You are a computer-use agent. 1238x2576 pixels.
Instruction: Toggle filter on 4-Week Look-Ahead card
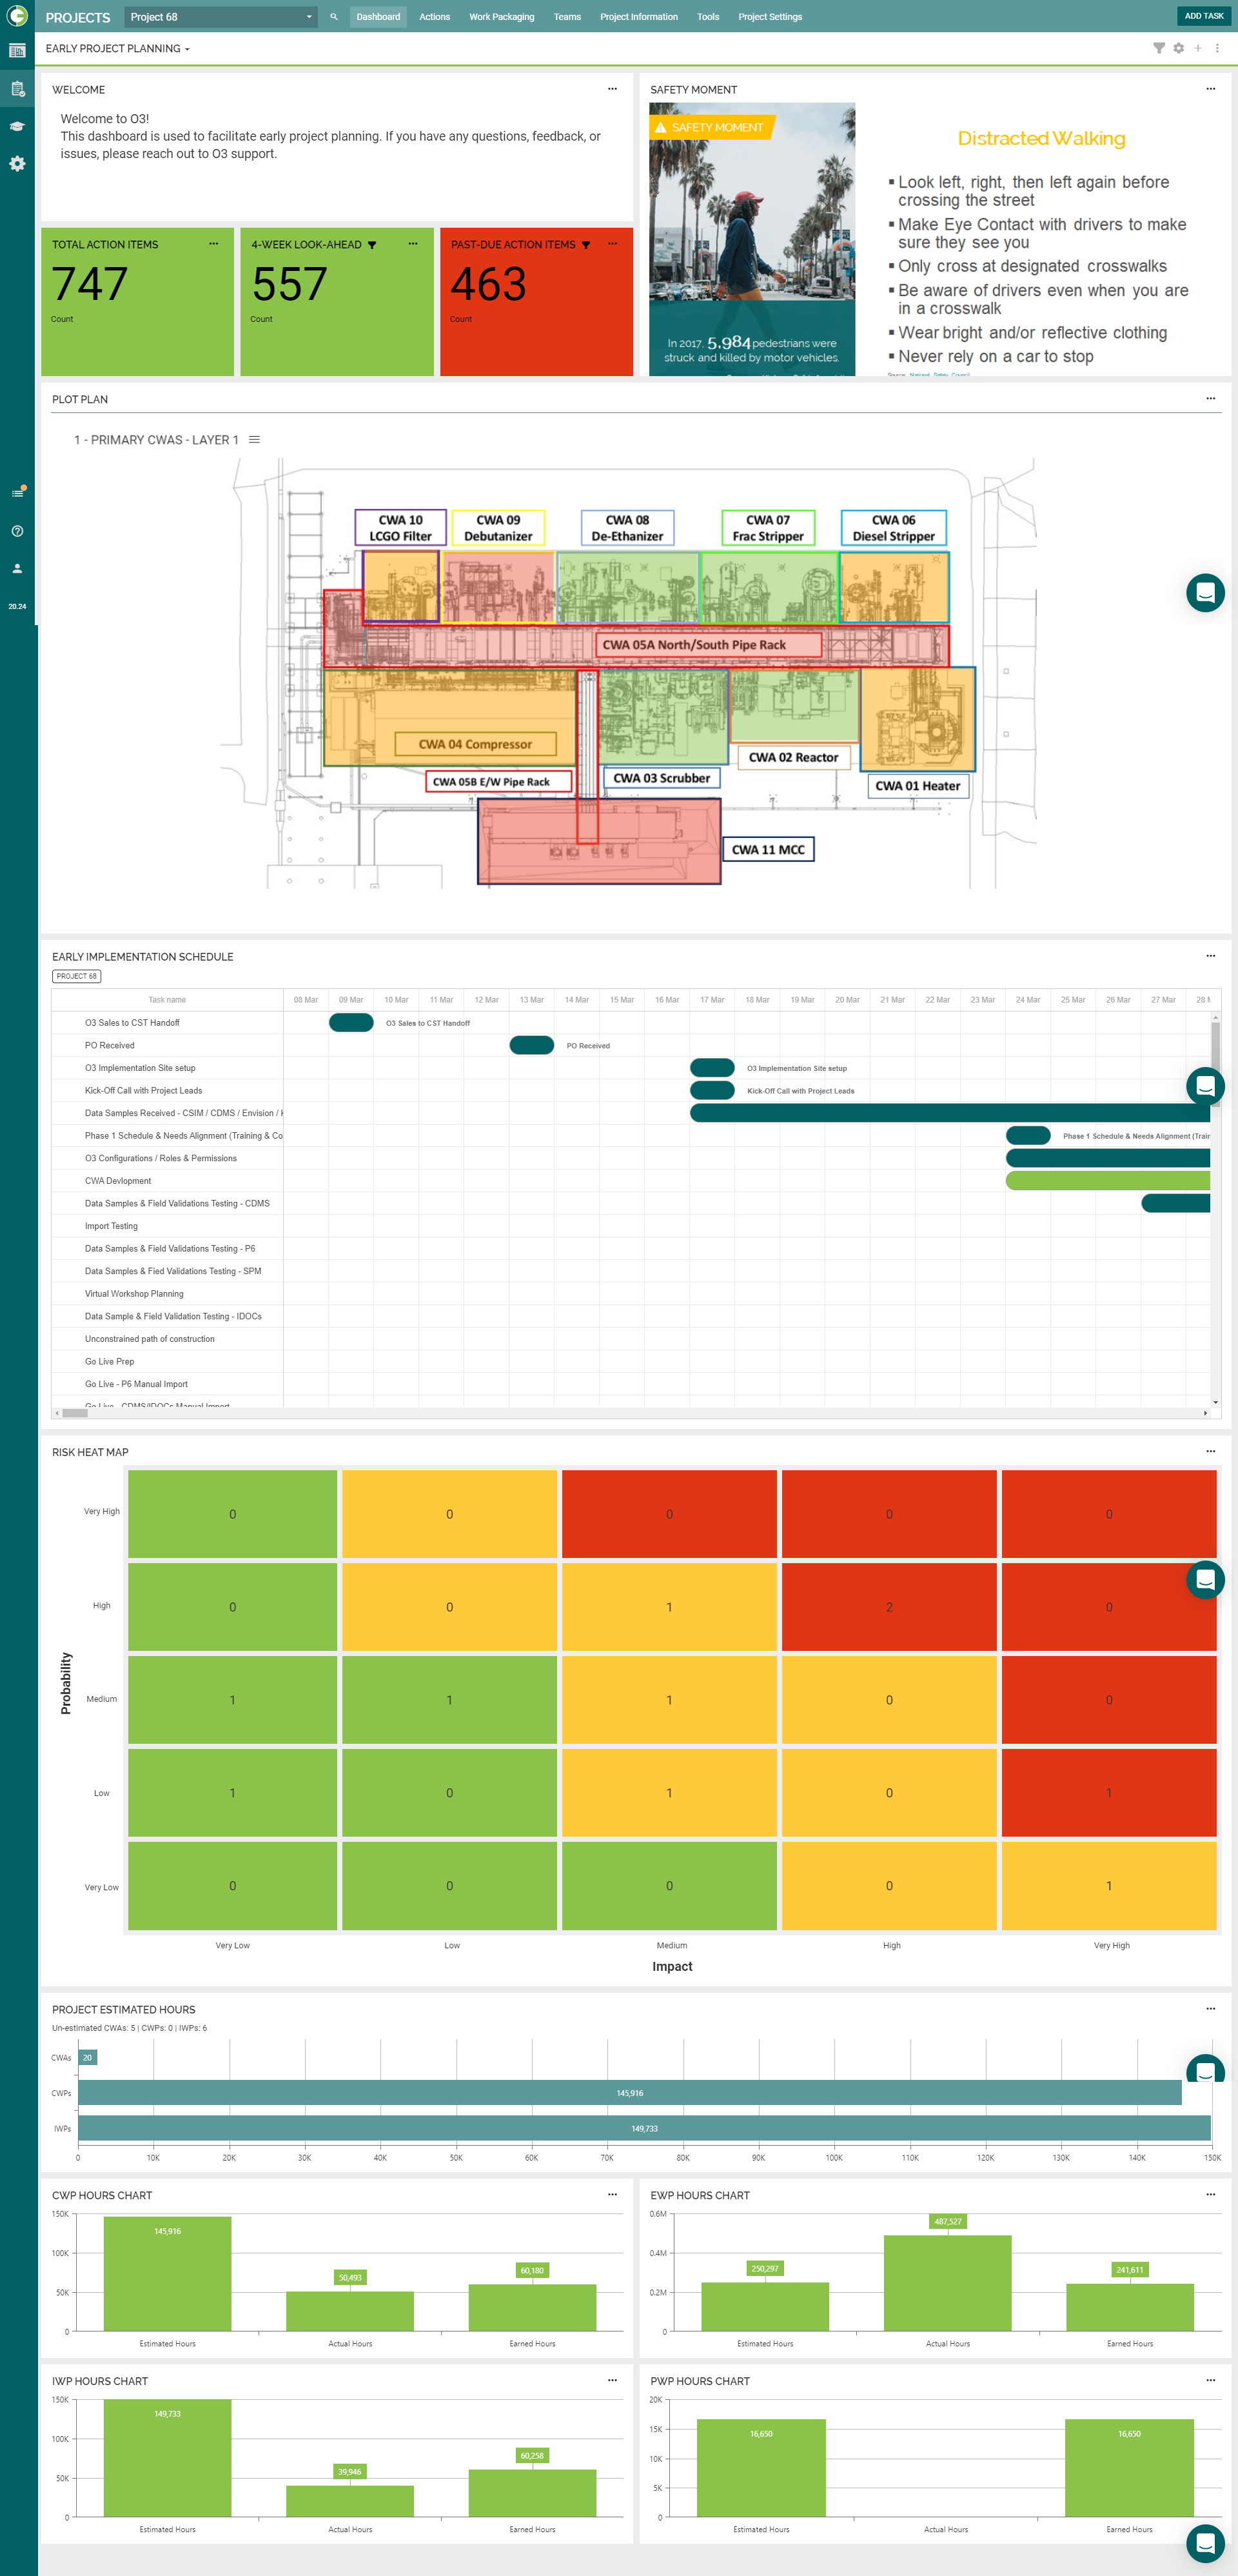[371, 245]
